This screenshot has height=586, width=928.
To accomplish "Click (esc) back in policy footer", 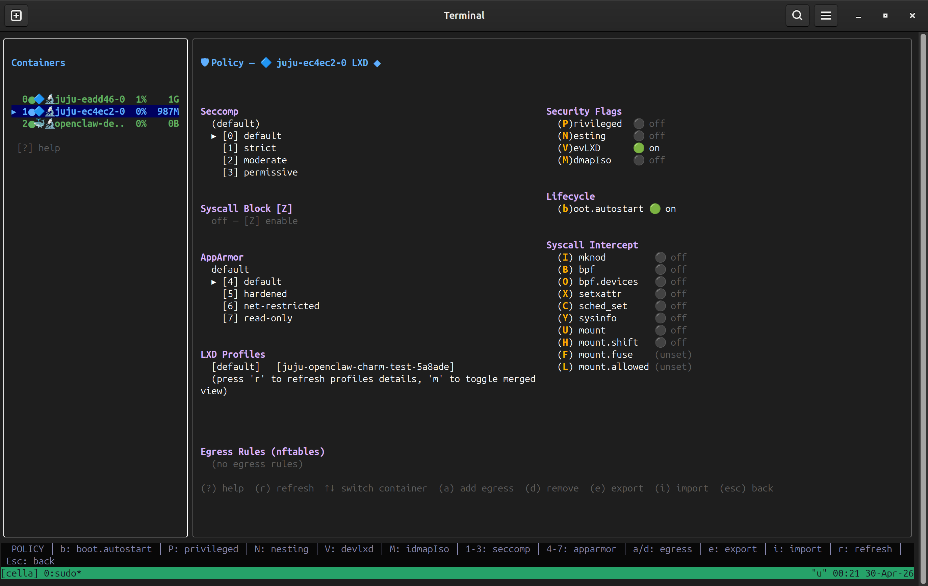I will 746,488.
